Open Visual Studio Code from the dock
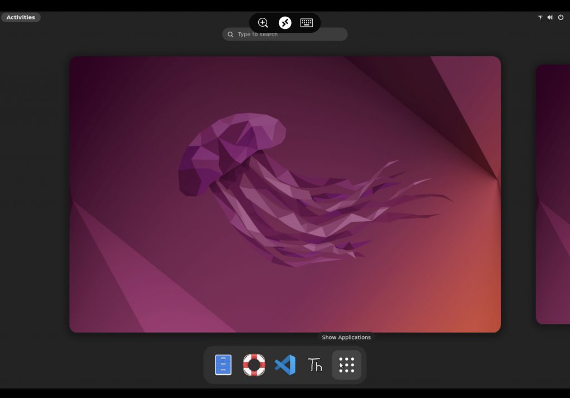The height and width of the screenshot is (398, 570). [285, 365]
